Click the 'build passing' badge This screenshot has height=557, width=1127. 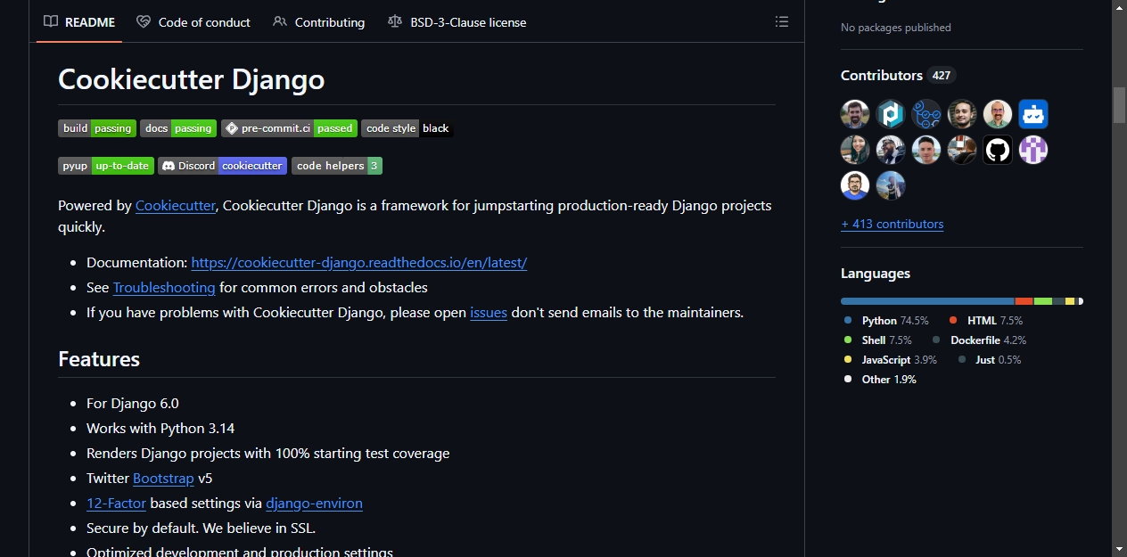tap(97, 128)
